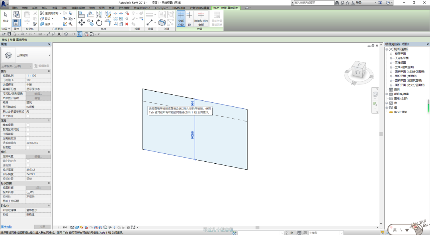Click the 全部分段 (All Segments) placement icon

[181, 18]
